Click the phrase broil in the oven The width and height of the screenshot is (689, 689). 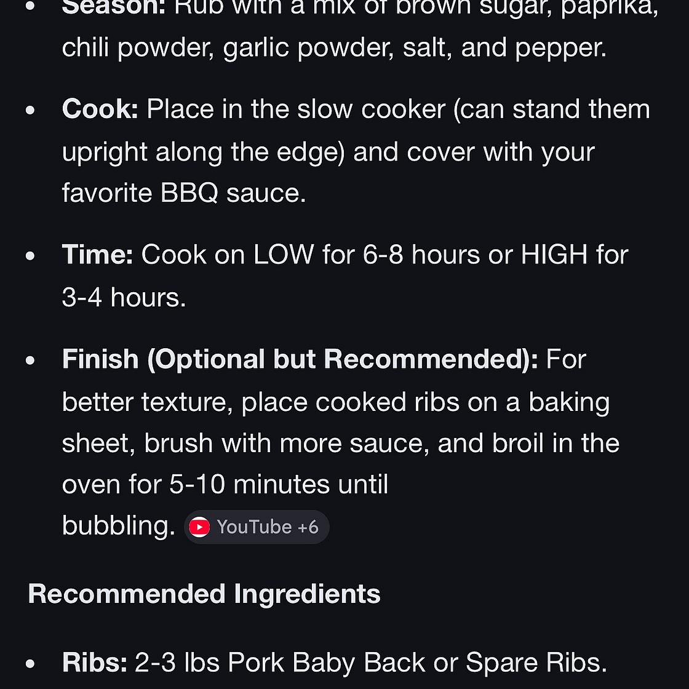(541, 443)
